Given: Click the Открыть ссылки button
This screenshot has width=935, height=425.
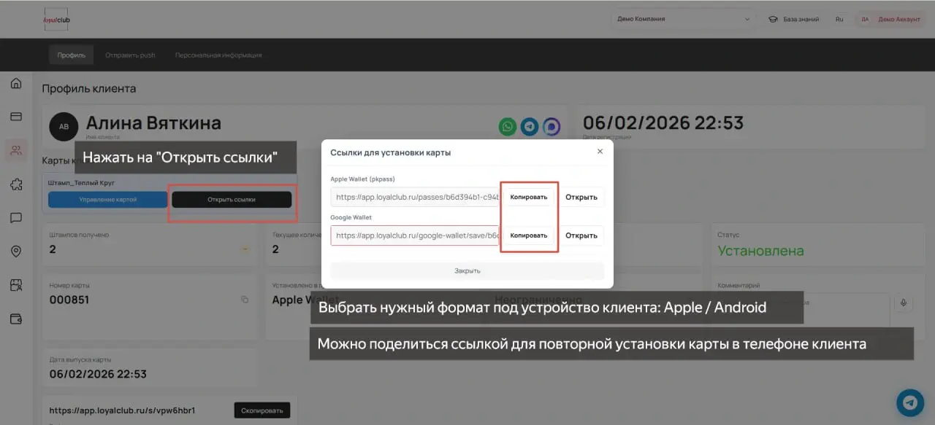Looking at the screenshot, I should (x=232, y=199).
